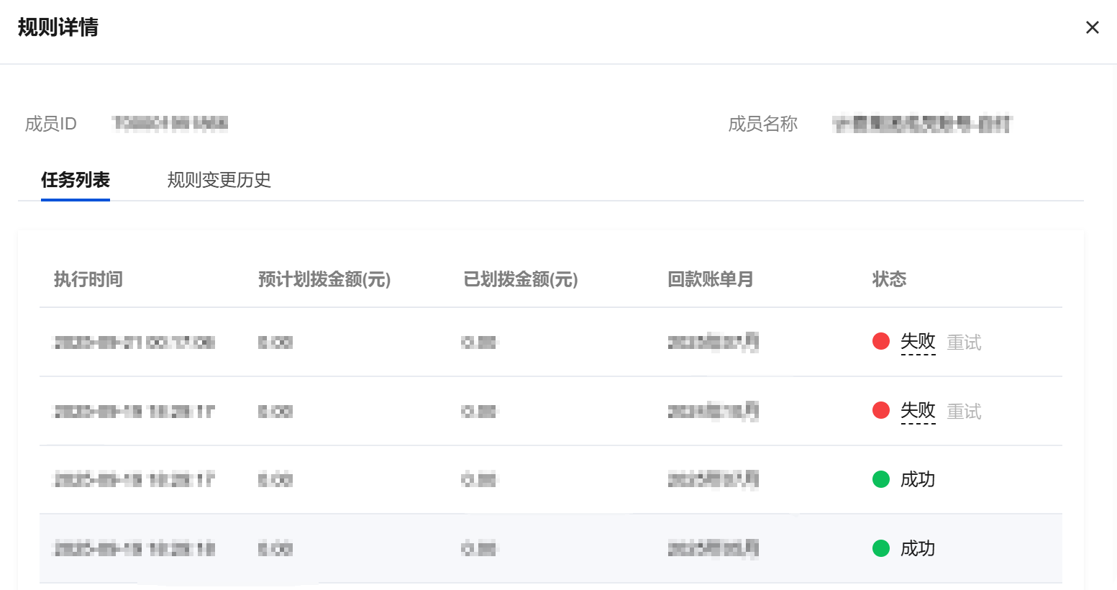The height and width of the screenshot is (590, 1117).
Task: Click the 状态 column header
Action: [889, 279]
